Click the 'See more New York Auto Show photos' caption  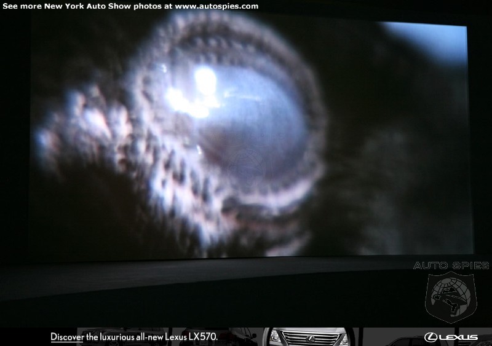tap(130, 6)
